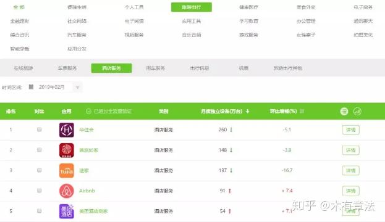This screenshot has width=385, height=222.
Task: Select the 通讯聊天 category
Action: click(x=363, y=21)
